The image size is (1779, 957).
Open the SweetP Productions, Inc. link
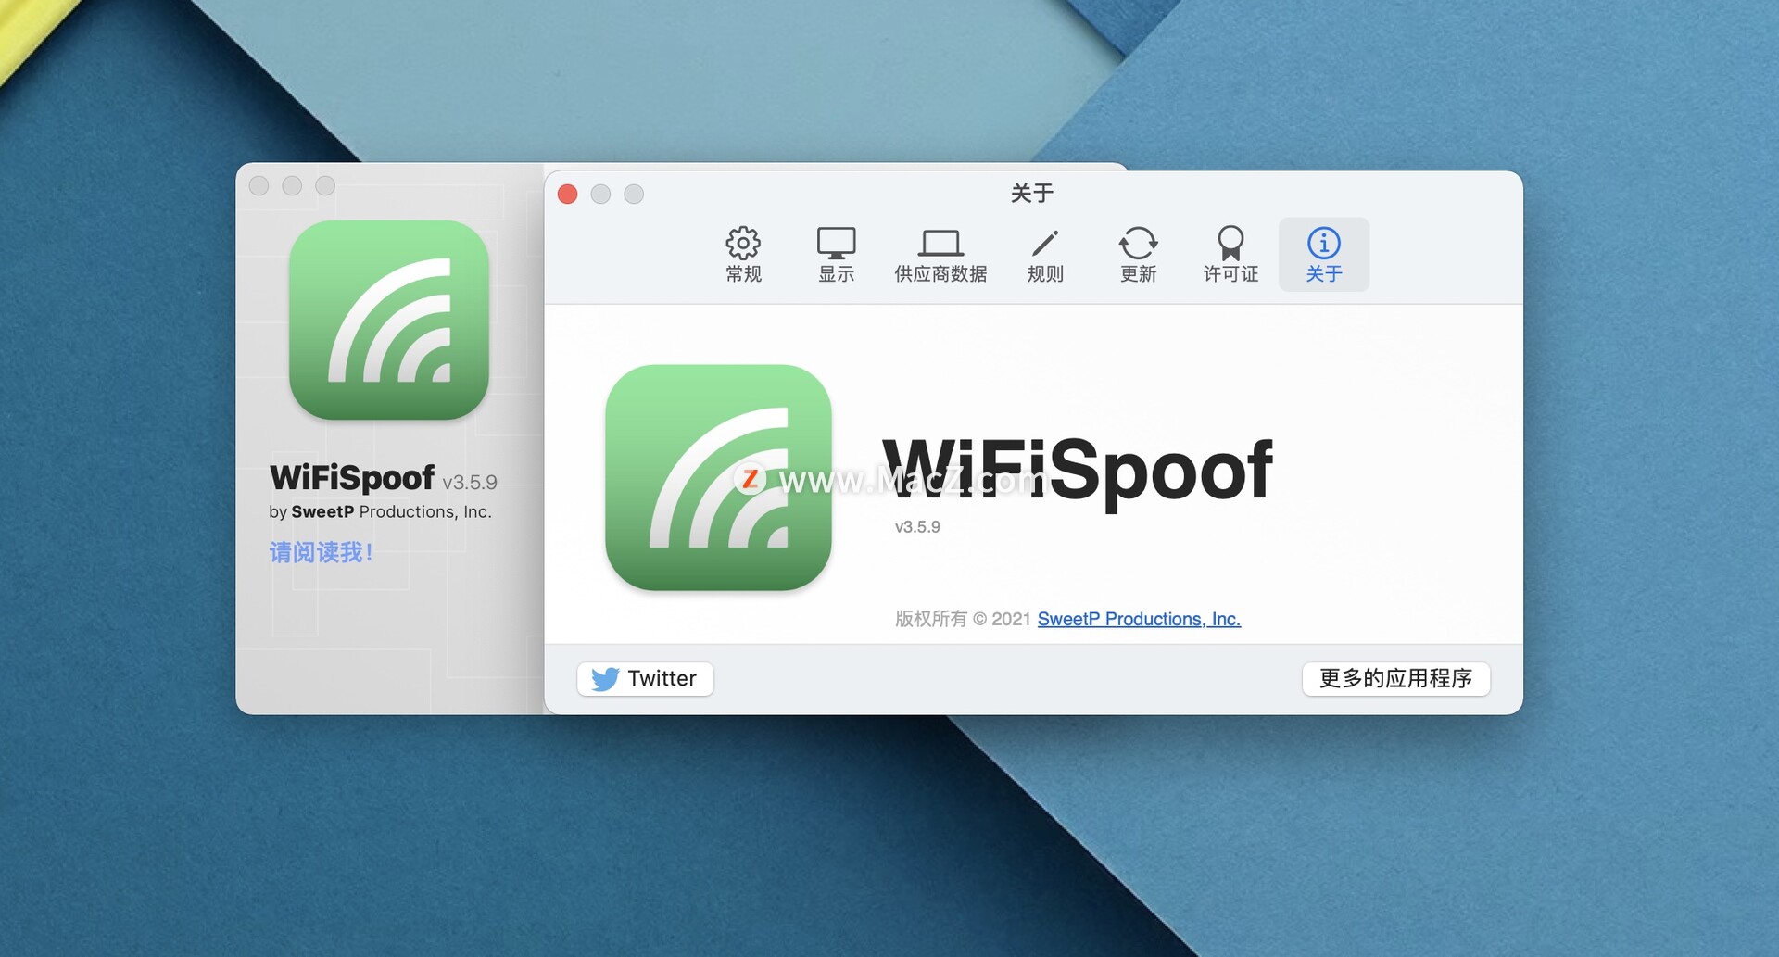tap(1139, 619)
